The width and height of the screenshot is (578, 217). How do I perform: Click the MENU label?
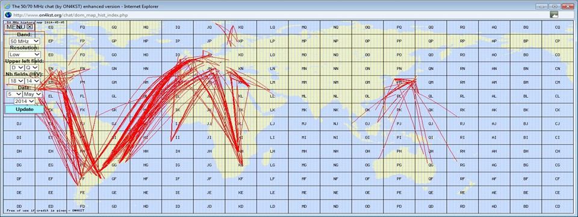16,27
